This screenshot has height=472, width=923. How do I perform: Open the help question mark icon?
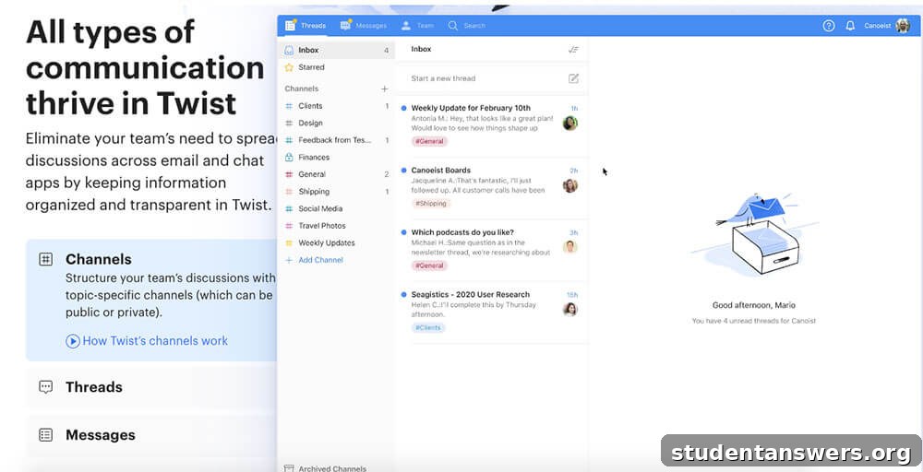tap(828, 26)
